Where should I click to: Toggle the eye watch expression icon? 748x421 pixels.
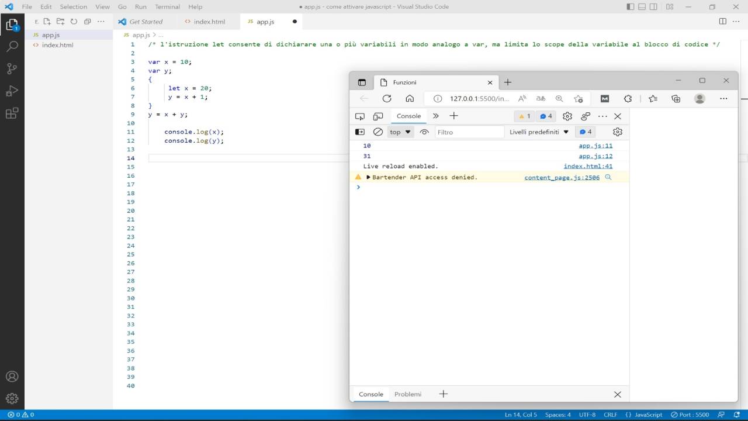point(424,132)
